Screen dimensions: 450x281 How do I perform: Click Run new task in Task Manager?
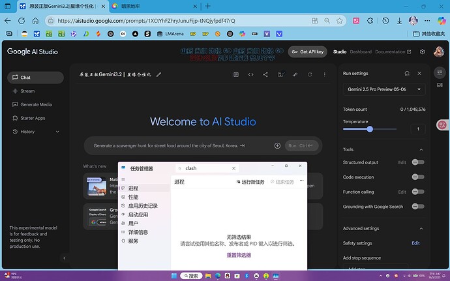click(250, 182)
